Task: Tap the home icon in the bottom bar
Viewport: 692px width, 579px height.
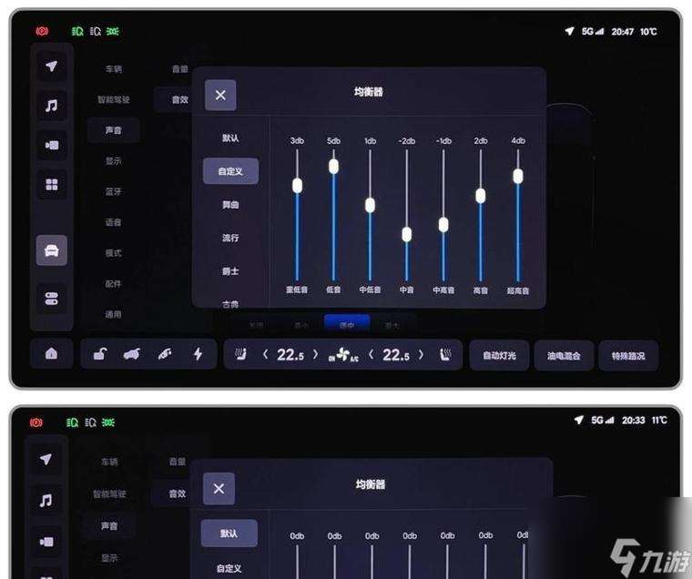Action: coord(51,354)
